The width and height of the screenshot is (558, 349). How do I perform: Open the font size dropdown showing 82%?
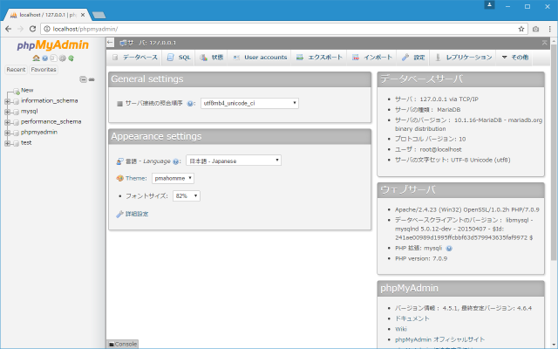pyautogui.click(x=186, y=195)
